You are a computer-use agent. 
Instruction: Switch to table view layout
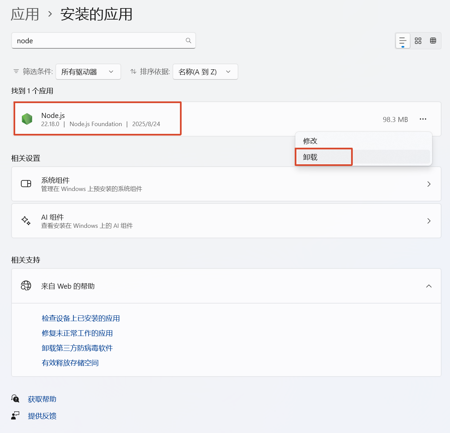click(433, 41)
